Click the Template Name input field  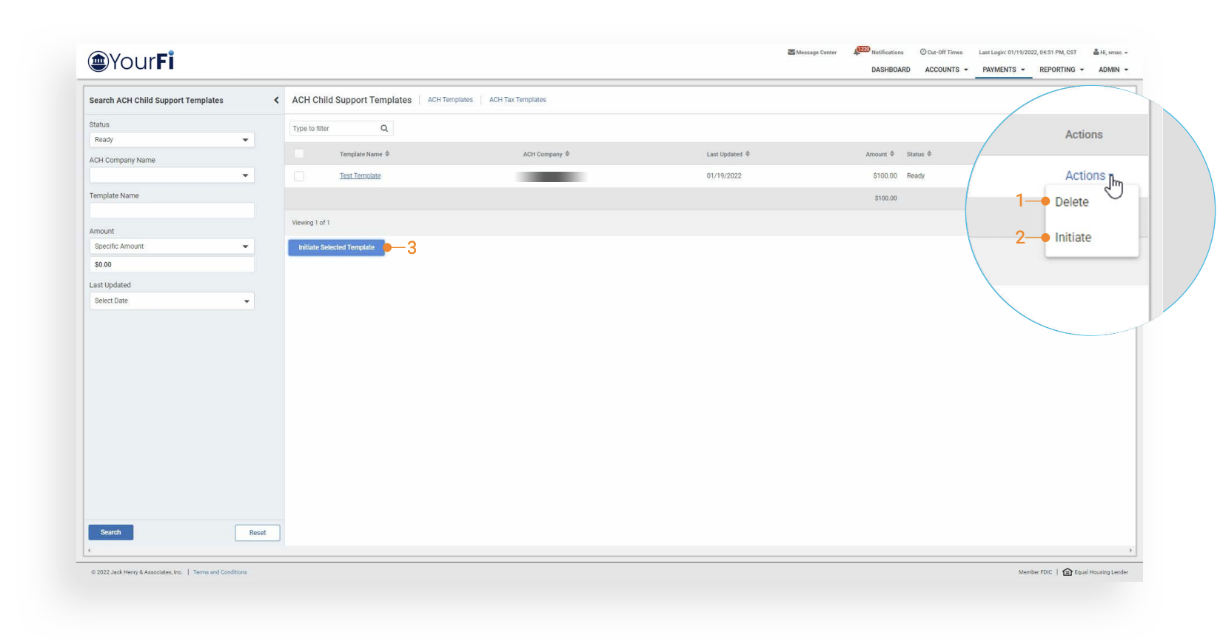(172, 211)
